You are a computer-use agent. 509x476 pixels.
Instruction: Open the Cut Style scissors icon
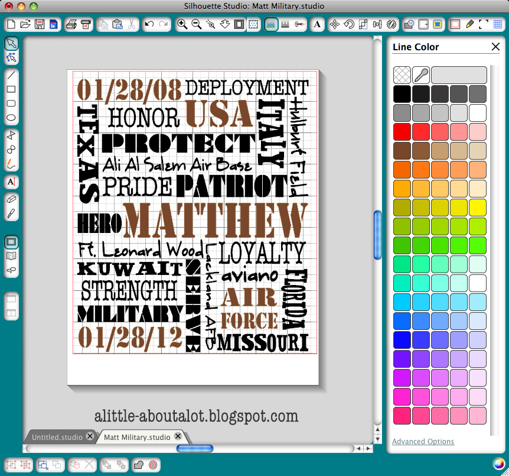(x=299, y=24)
